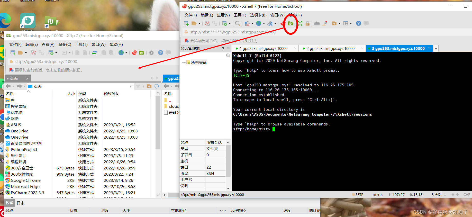Viewport: 472px width, 217px height.
Task: Click the back arrow in Xftp local pane
Action: (8, 86)
